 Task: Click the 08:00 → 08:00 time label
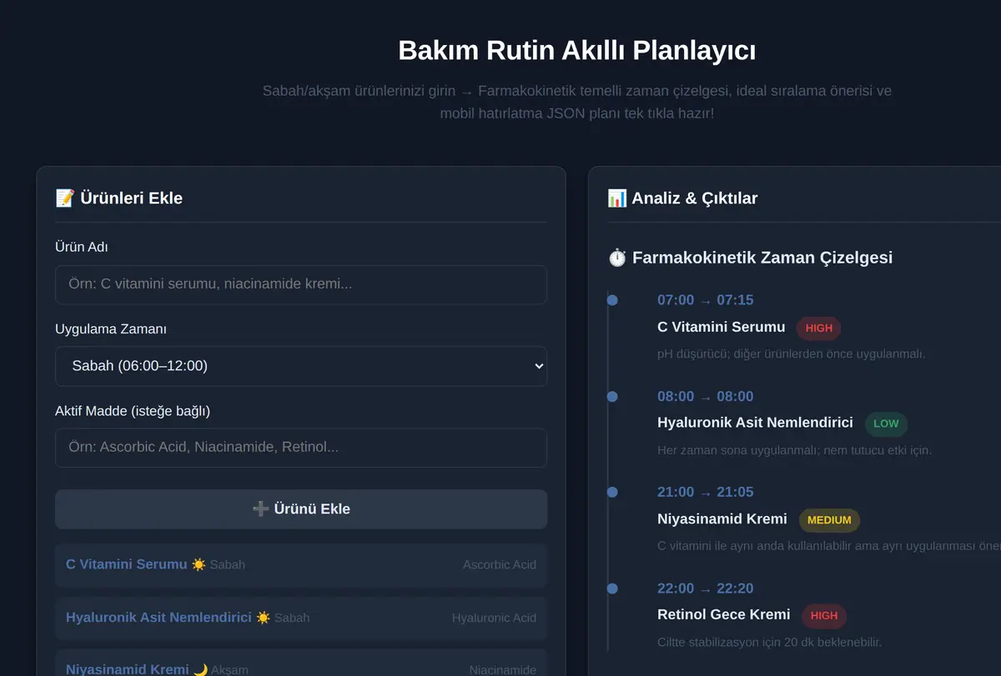coord(705,397)
